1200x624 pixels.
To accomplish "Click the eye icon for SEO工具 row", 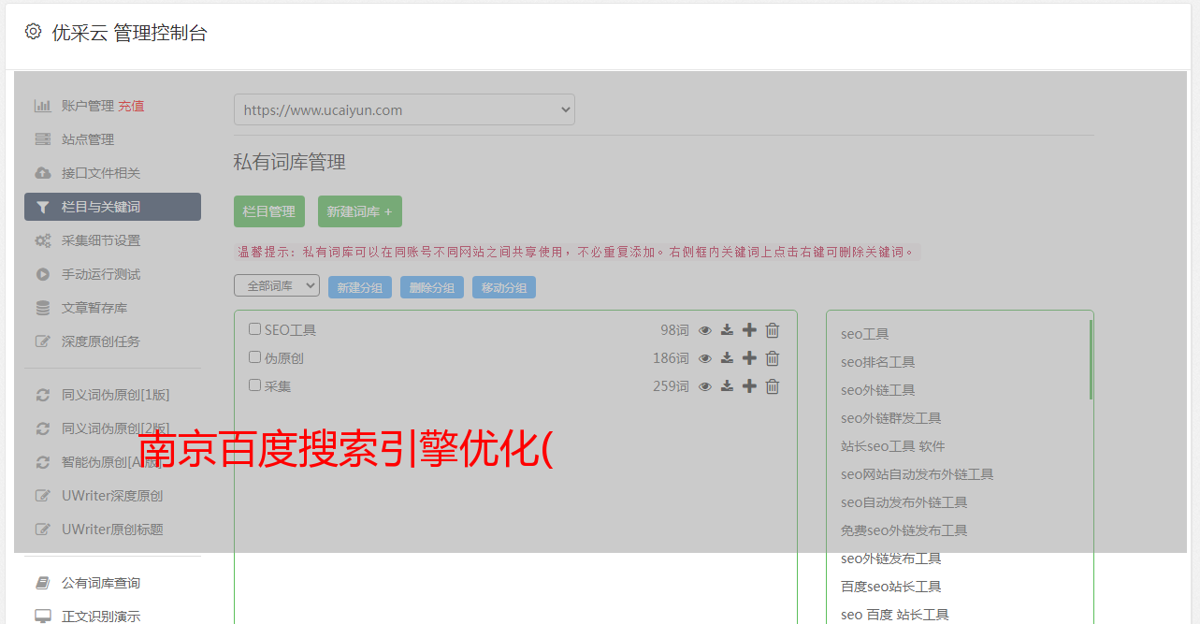I will pos(705,330).
